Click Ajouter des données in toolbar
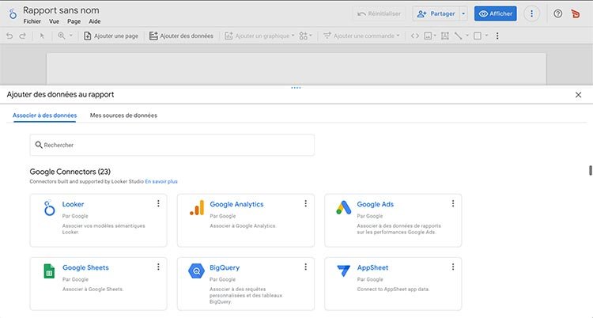This screenshot has width=593, height=318. [x=182, y=36]
